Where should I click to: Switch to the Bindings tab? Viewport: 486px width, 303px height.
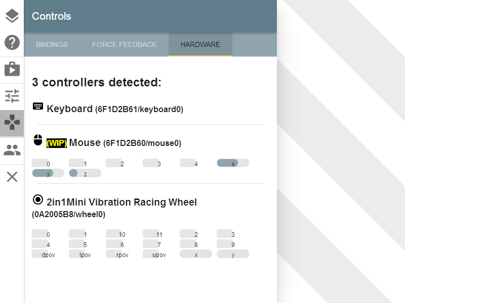point(52,44)
